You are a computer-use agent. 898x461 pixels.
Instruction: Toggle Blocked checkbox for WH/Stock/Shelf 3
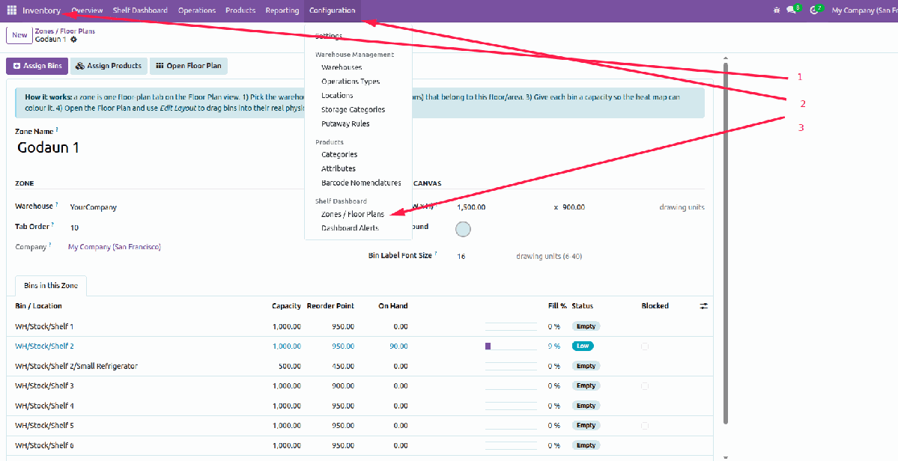tap(645, 386)
